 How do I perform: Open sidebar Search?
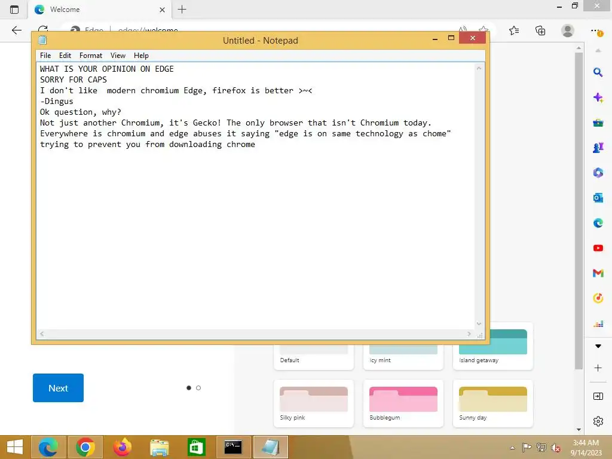[598, 72]
